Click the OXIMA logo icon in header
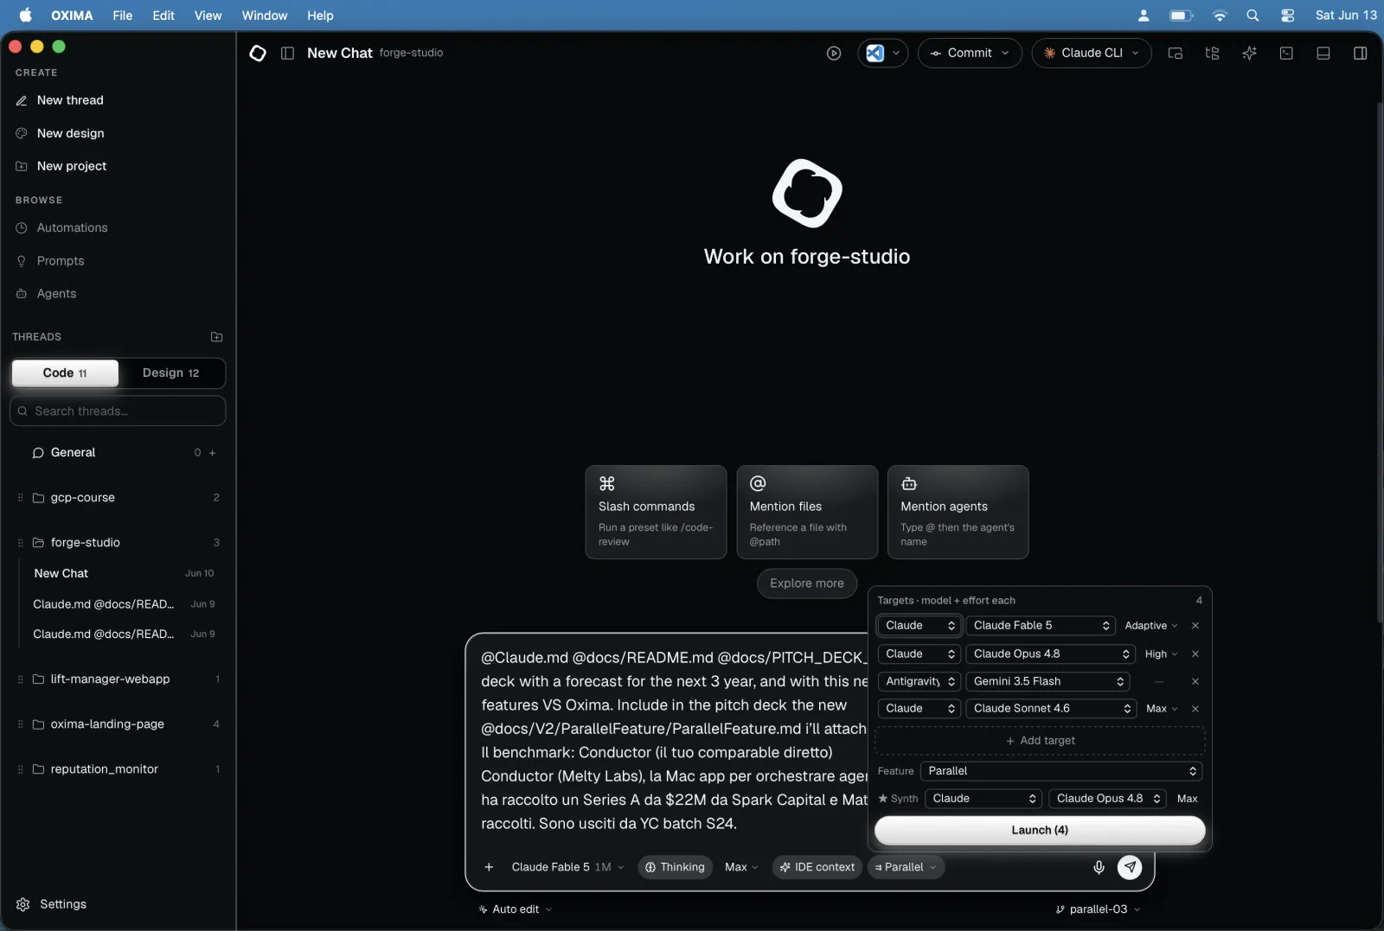The width and height of the screenshot is (1384, 931). coord(258,54)
